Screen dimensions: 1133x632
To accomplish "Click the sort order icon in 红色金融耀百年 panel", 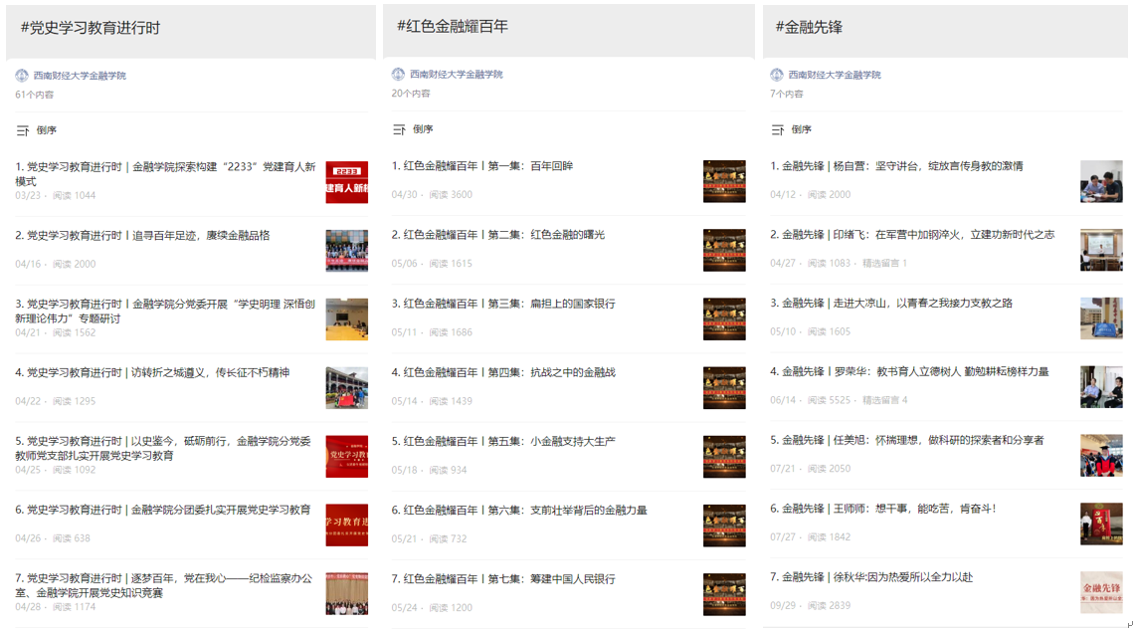I will (399, 129).
